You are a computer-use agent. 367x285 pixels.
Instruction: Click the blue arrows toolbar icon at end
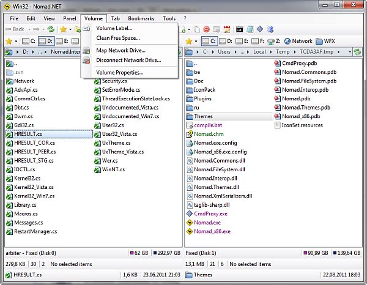pyautogui.click(x=270, y=29)
